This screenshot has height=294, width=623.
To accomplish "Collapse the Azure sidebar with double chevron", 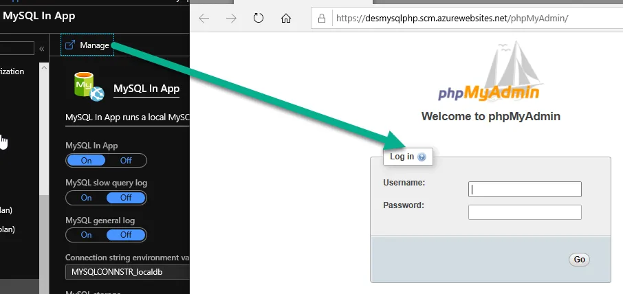I will tap(41, 49).
